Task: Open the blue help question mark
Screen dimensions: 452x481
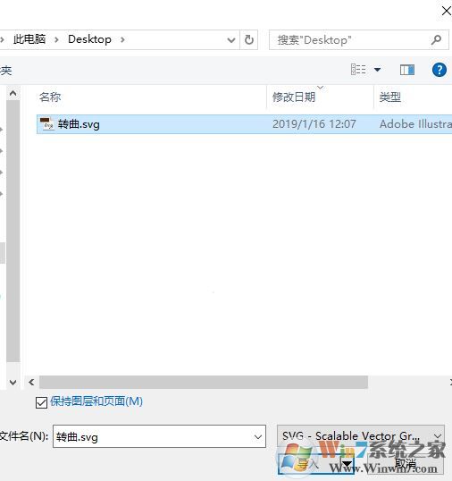Action: pyautogui.click(x=439, y=70)
